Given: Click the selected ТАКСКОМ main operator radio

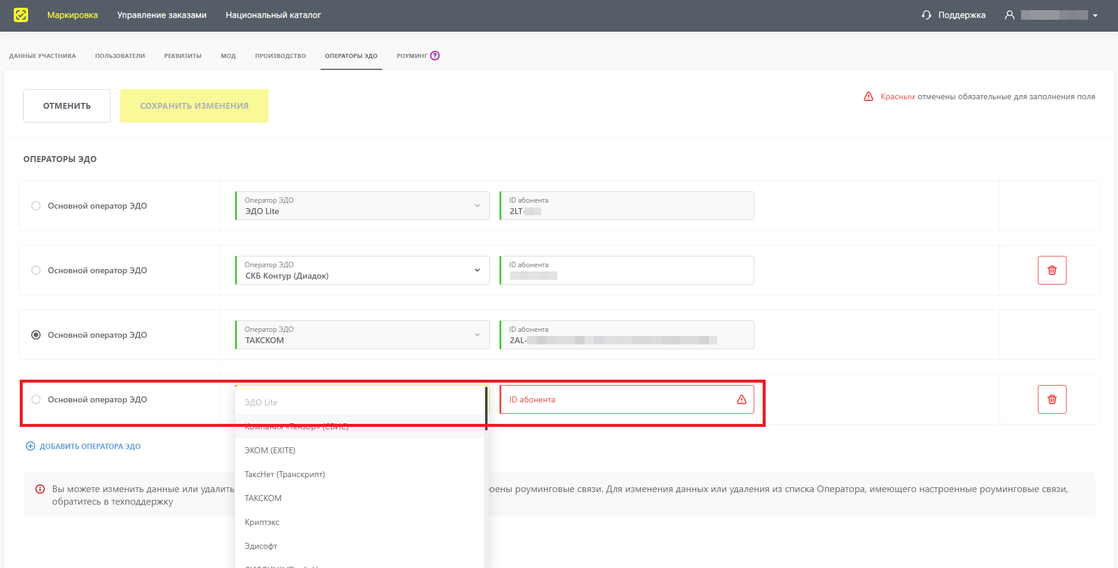Looking at the screenshot, I should pyautogui.click(x=36, y=335).
